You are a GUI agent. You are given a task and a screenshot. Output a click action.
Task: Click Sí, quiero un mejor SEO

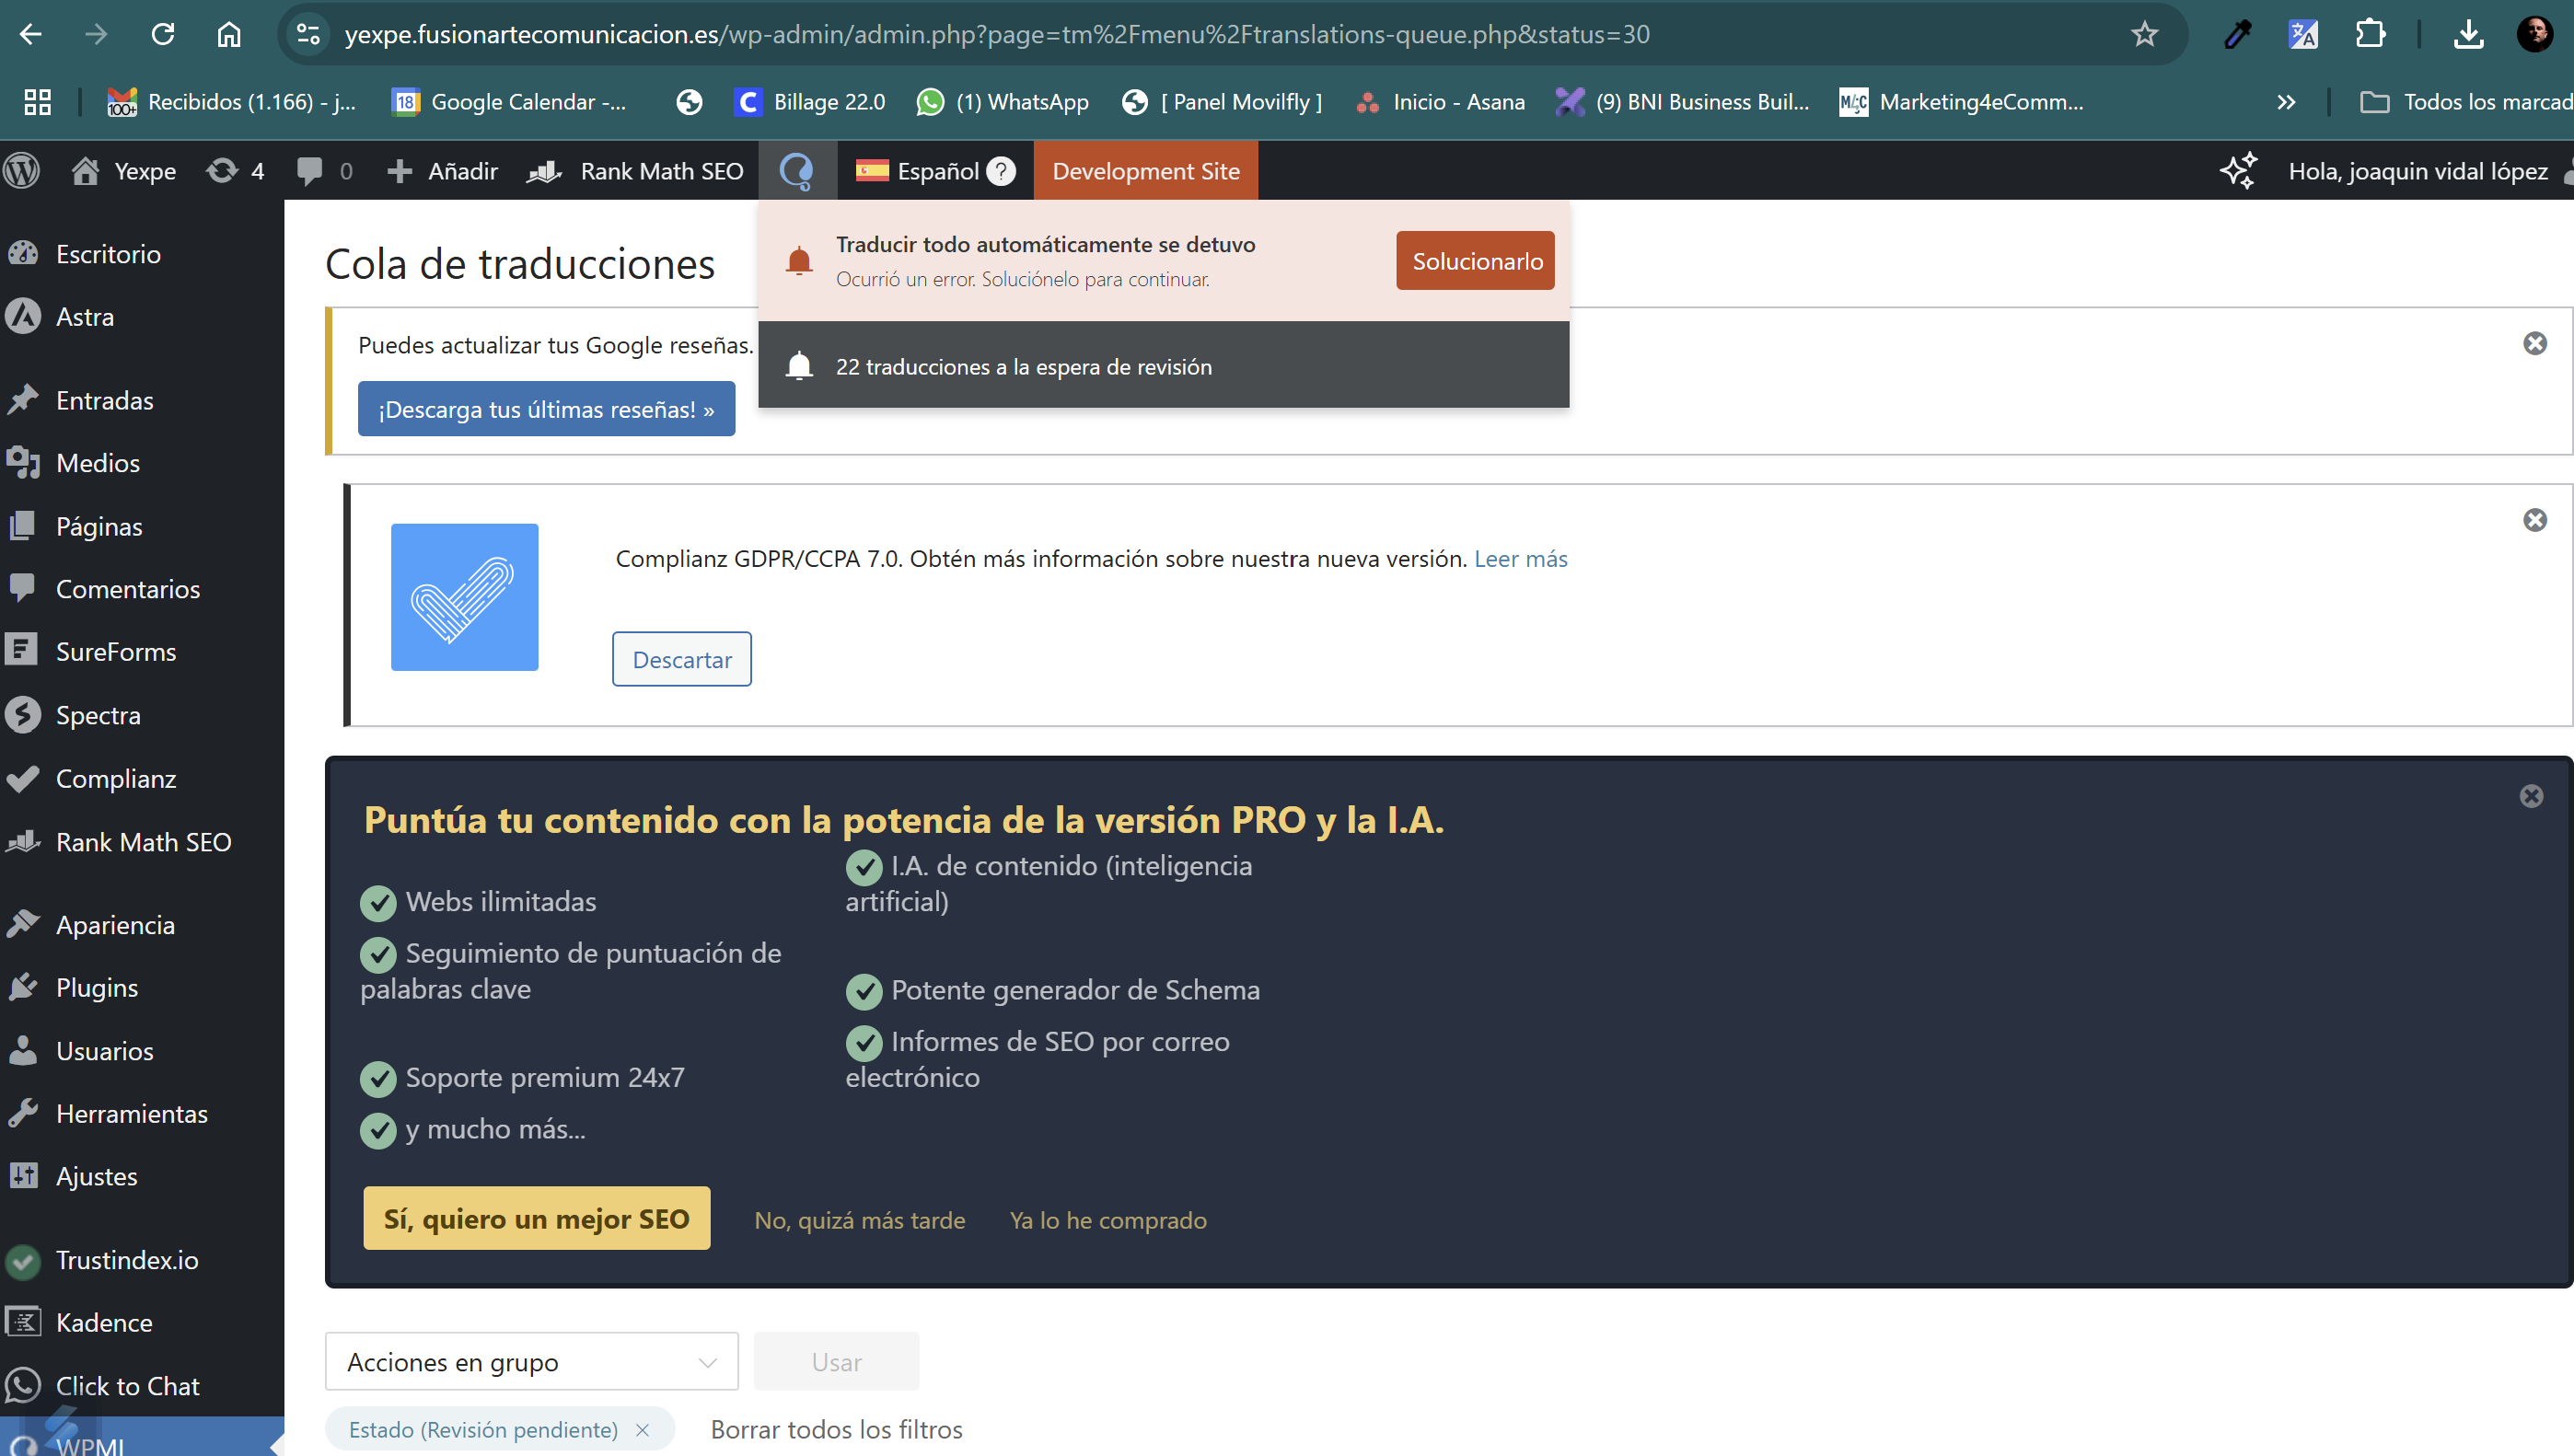[536, 1219]
